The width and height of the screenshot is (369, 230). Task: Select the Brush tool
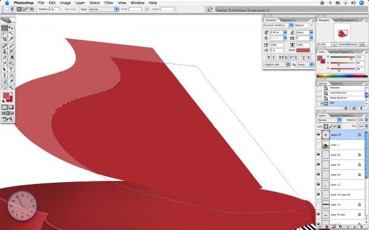tap(11, 46)
